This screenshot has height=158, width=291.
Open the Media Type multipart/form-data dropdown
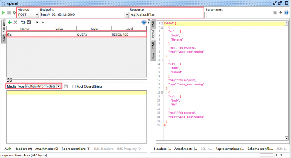pos(58,86)
